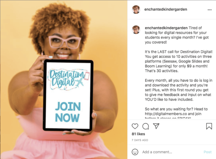Click the header profile avatar

pyautogui.click(x=136, y=10)
